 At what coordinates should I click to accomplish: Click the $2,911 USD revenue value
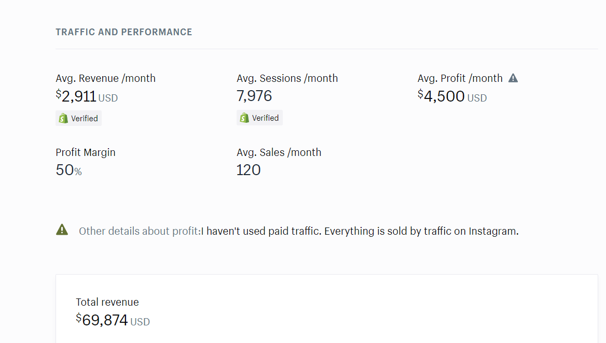point(87,96)
